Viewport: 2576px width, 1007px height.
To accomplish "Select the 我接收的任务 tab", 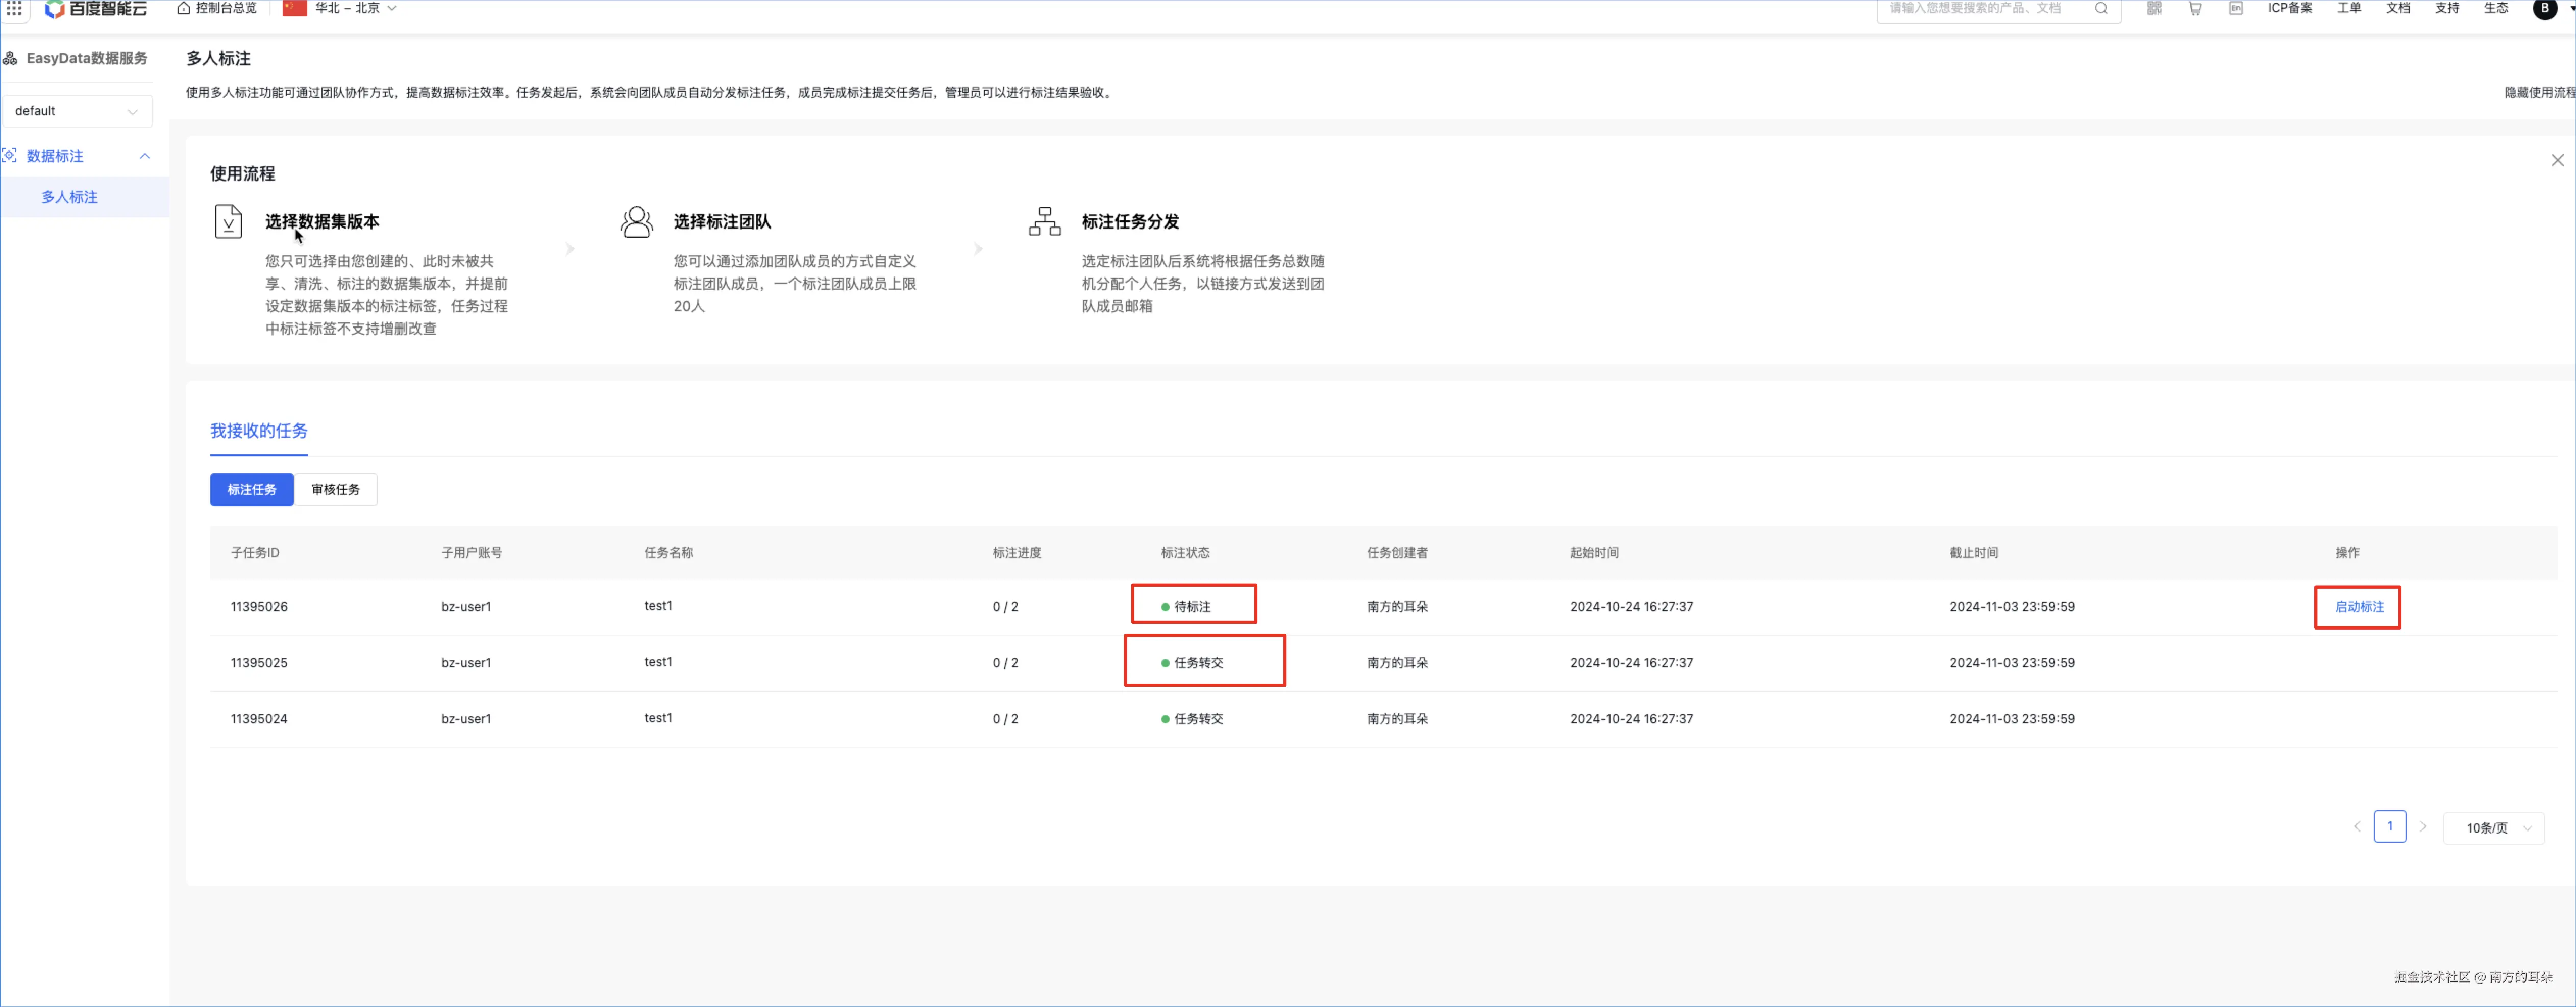I will pyautogui.click(x=259, y=431).
